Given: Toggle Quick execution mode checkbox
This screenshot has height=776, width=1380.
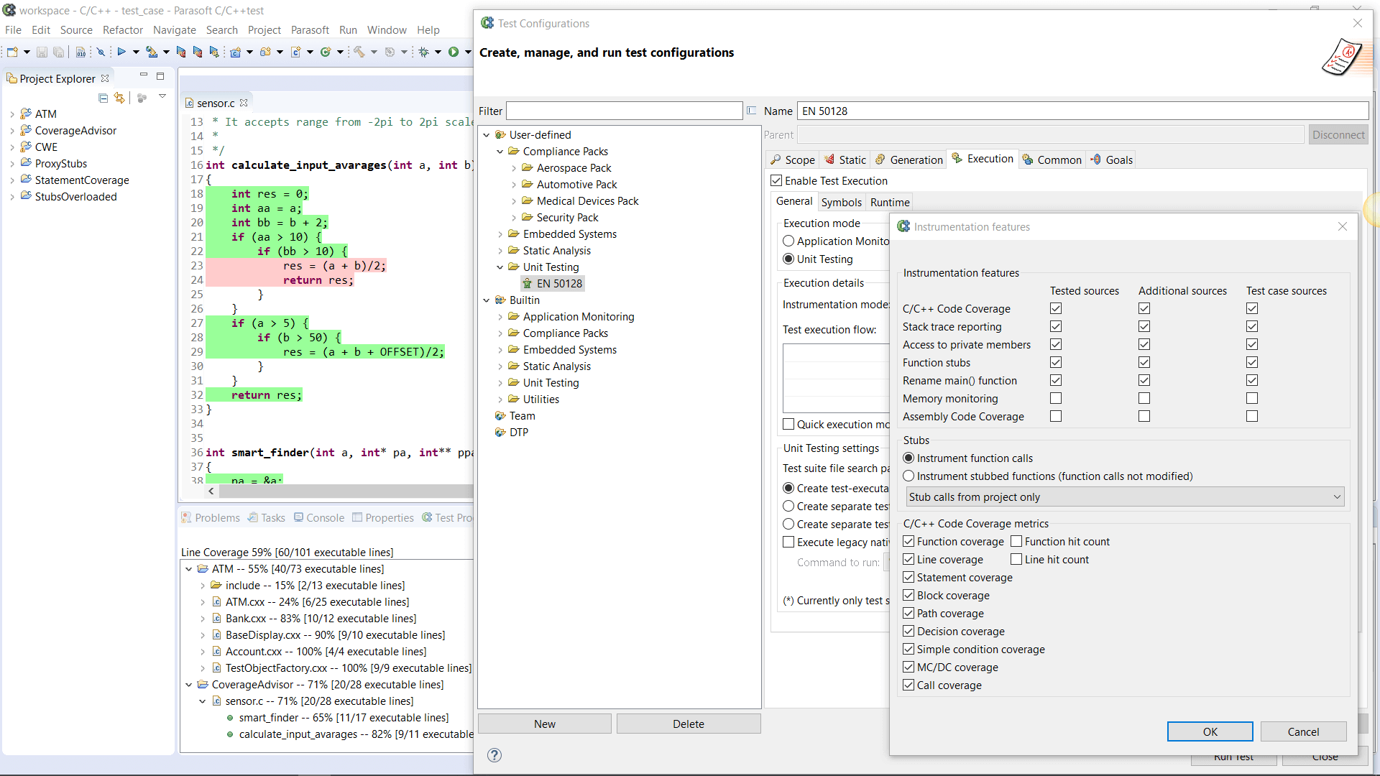Looking at the screenshot, I should pyautogui.click(x=788, y=424).
